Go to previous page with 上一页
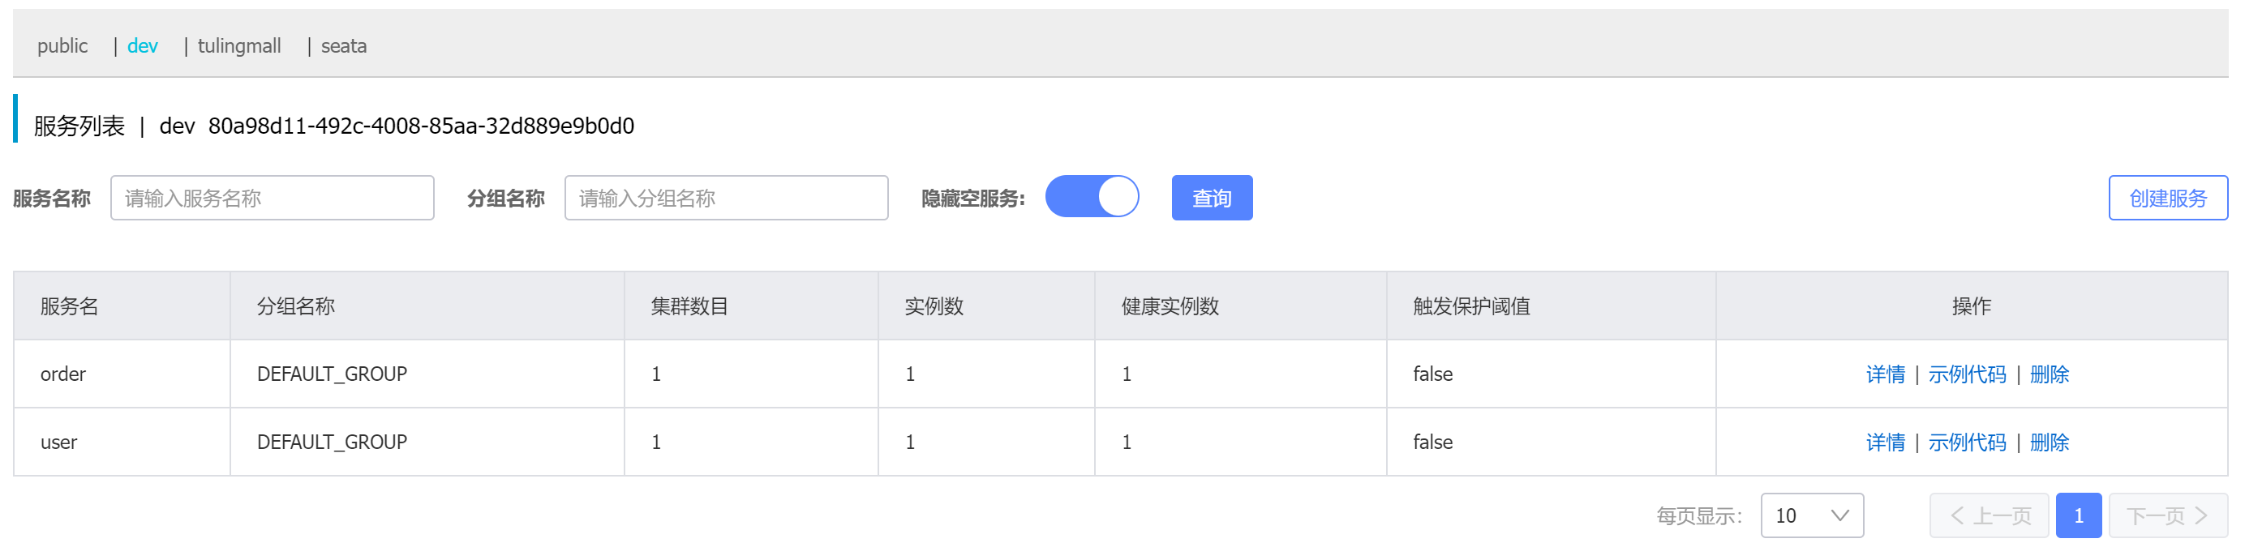This screenshot has width=2245, height=560. point(1990,515)
